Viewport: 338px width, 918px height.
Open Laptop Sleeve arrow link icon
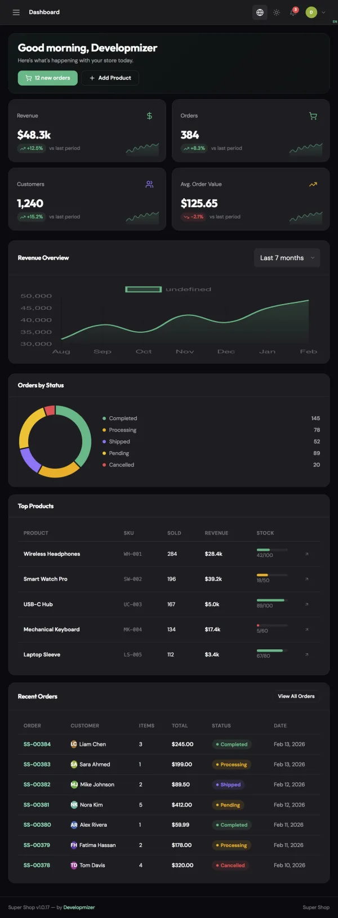pos(306,654)
